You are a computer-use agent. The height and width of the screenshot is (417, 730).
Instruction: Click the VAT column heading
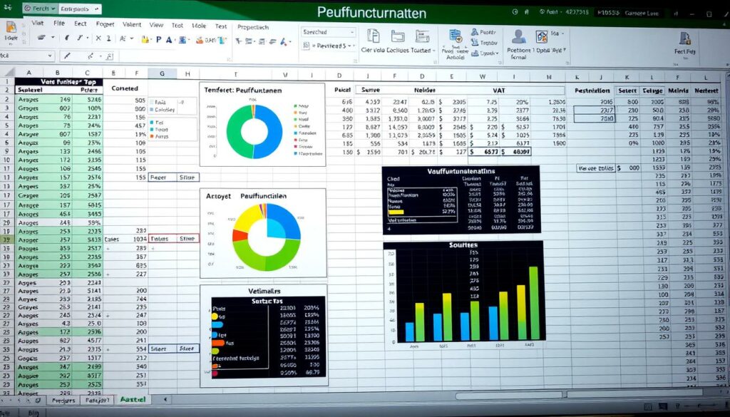(x=498, y=91)
